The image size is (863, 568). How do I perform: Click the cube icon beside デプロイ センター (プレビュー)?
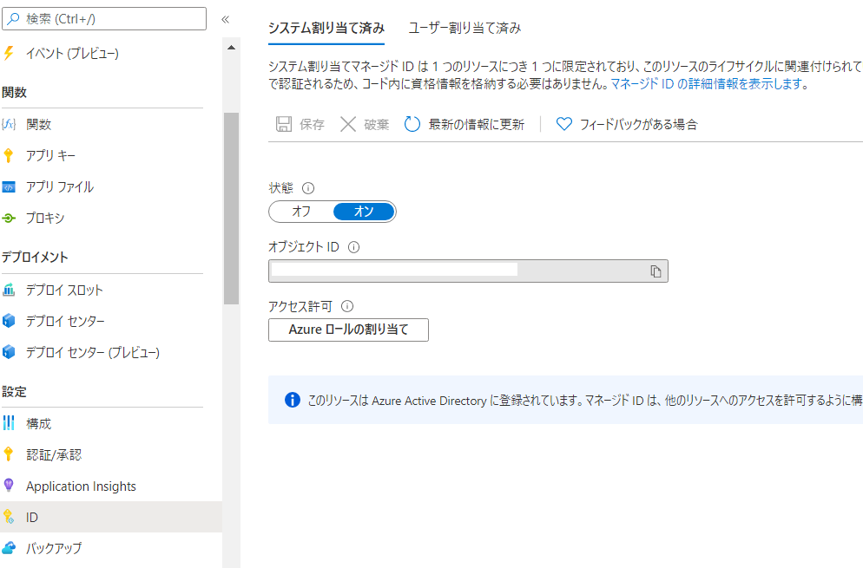click(x=9, y=352)
